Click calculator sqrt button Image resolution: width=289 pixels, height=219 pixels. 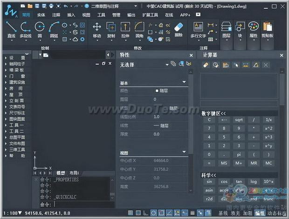coord(239,120)
